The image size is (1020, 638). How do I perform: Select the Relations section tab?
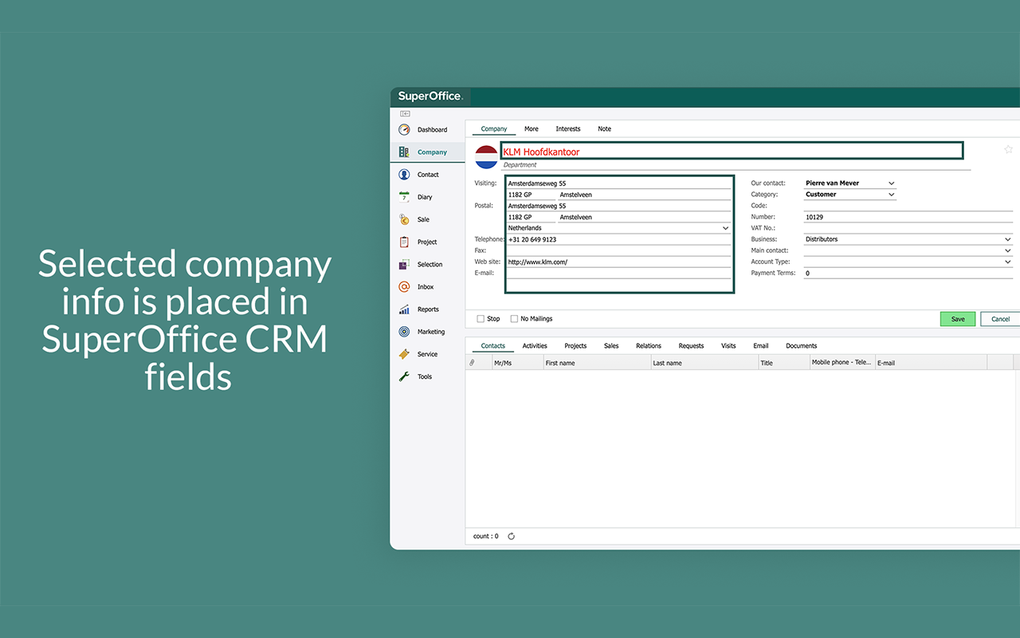pos(649,345)
